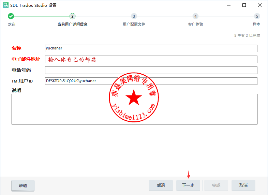
Task: Click the green checkmark Welcome step icon
Action: (11, 16)
